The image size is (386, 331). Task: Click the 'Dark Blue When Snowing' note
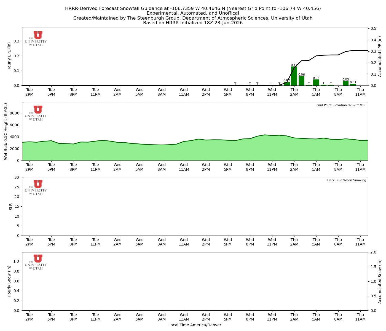click(x=347, y=180)
